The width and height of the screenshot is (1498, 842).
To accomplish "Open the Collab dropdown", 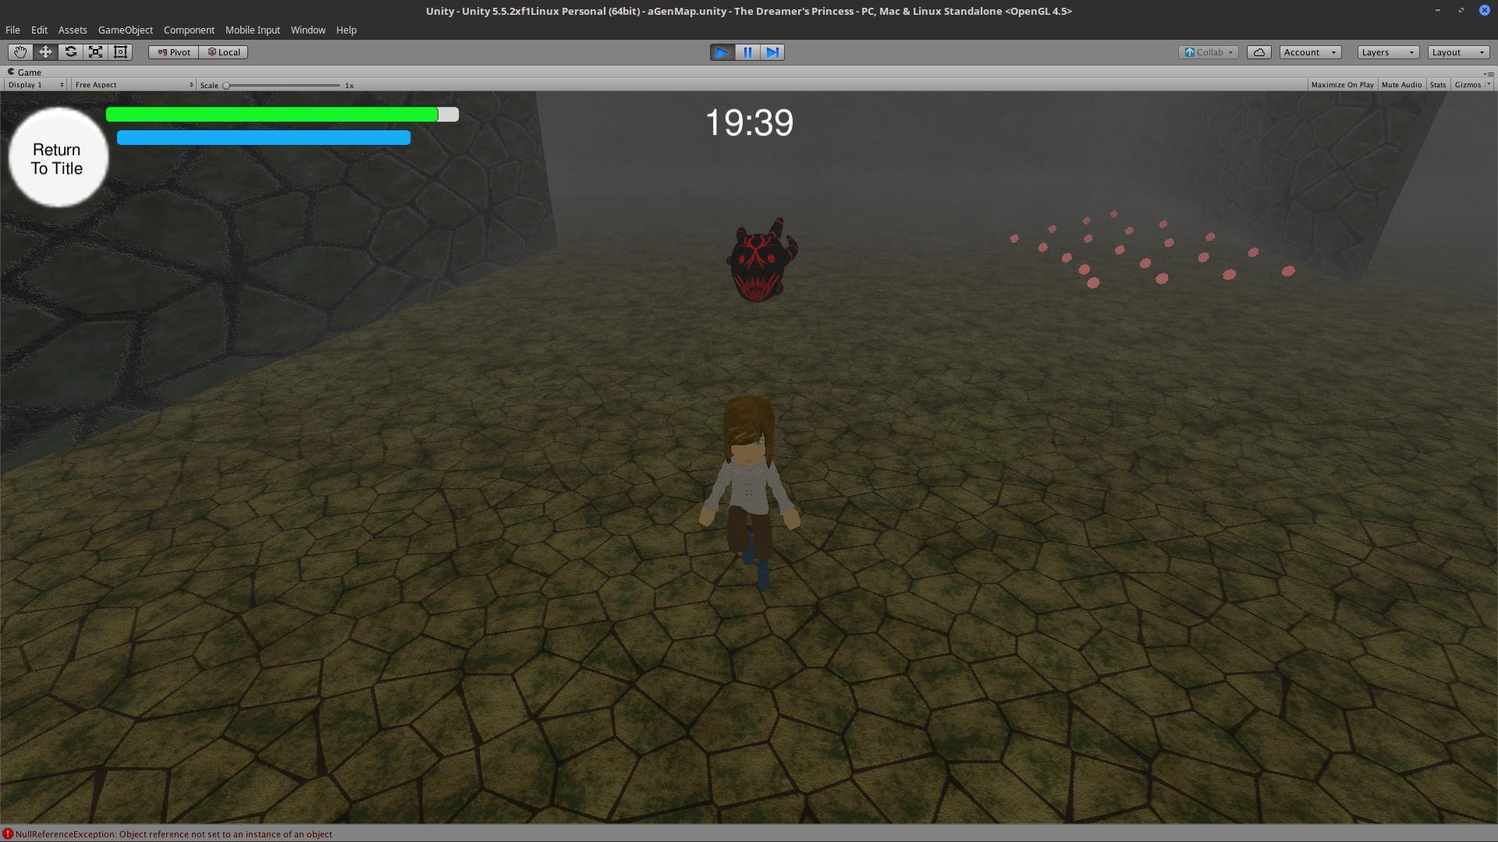I will click(x=1209, y=52).
